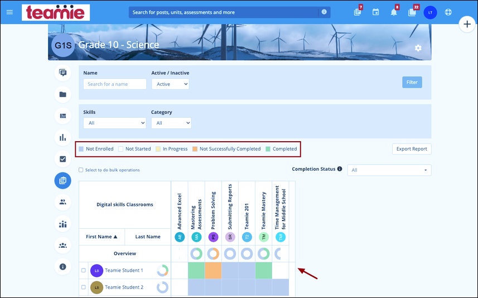This screenshot has width=478, height=298.
Task: Click the AE Advanced Excel badge
Action: (180, 237)
